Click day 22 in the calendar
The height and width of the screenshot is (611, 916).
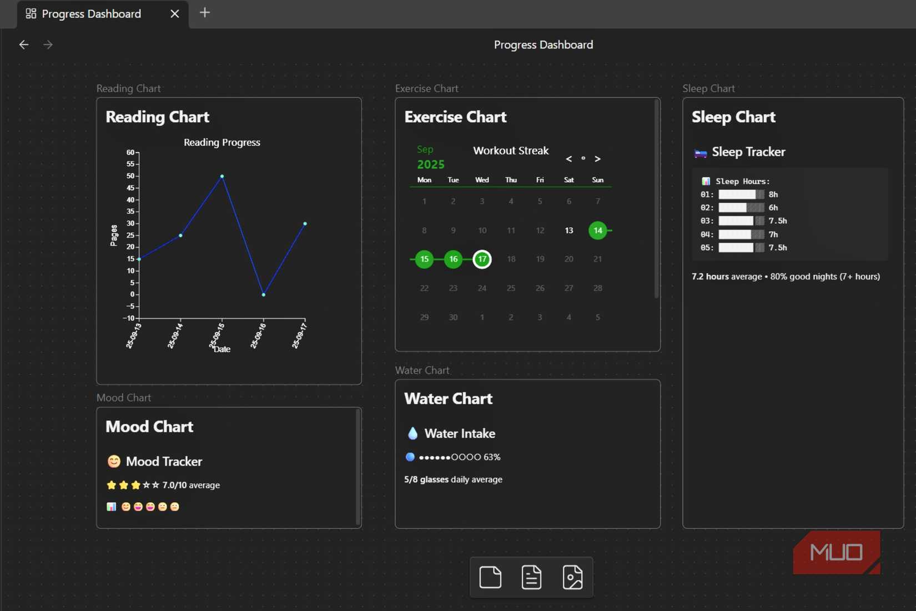pos(424,288)
